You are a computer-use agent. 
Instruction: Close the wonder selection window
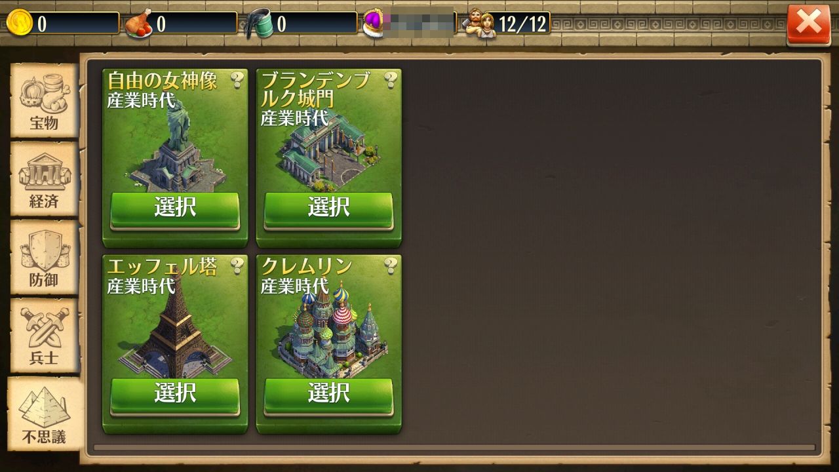(809, 26)
